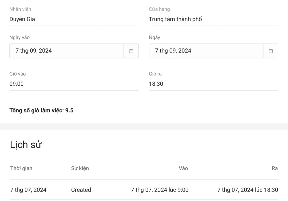Click the Ngày vào date input box
Viewport: 288px width, 201px height.
[66, 51]
